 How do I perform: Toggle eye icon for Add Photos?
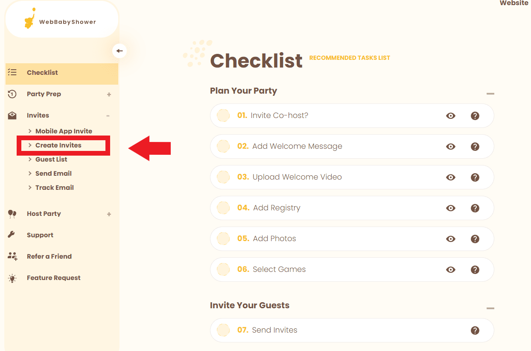point(451,239)
